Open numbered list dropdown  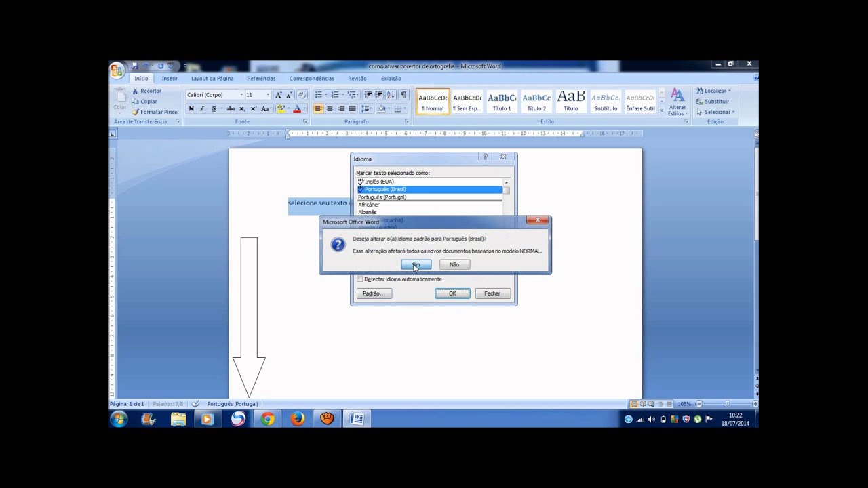pos(342,95)
